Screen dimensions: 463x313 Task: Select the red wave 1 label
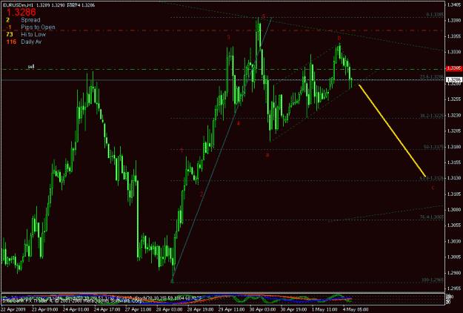(181, 150)
